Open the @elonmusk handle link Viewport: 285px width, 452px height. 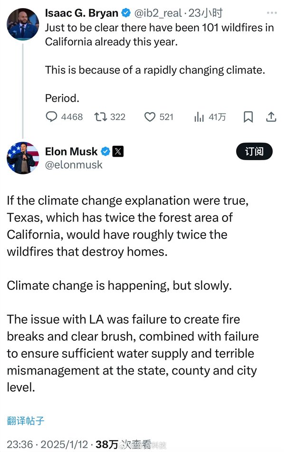point(74,165)
